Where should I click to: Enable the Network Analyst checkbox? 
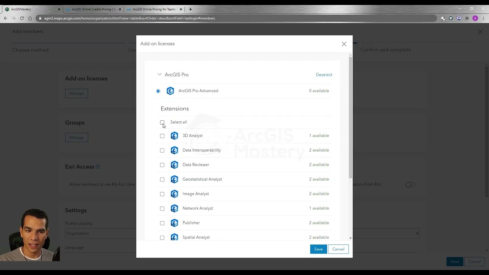click(162, 209)
